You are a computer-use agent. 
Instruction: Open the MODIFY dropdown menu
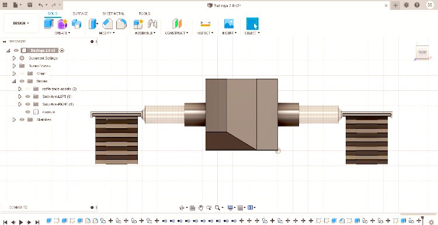click(107, 33)
